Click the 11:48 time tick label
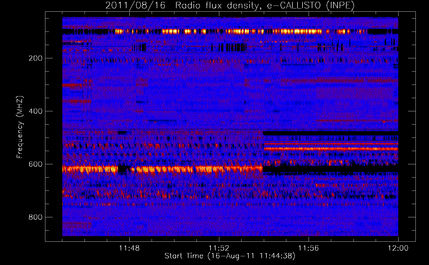This screenshot has width=429, height=265. point(129,248)
